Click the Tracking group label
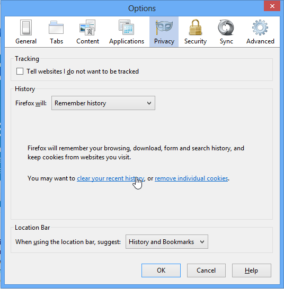The image size is (284, 289). tap(27, 59)
